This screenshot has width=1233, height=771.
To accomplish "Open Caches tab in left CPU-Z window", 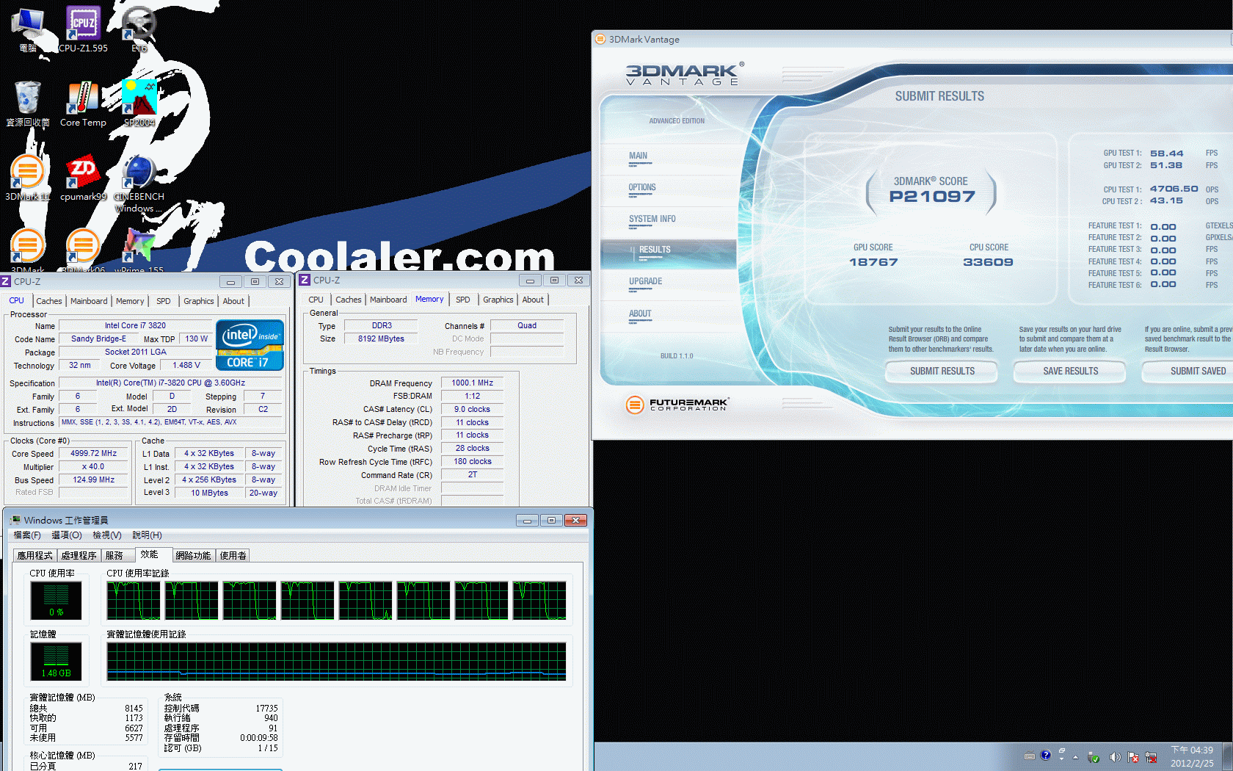I will click(49, 301).
